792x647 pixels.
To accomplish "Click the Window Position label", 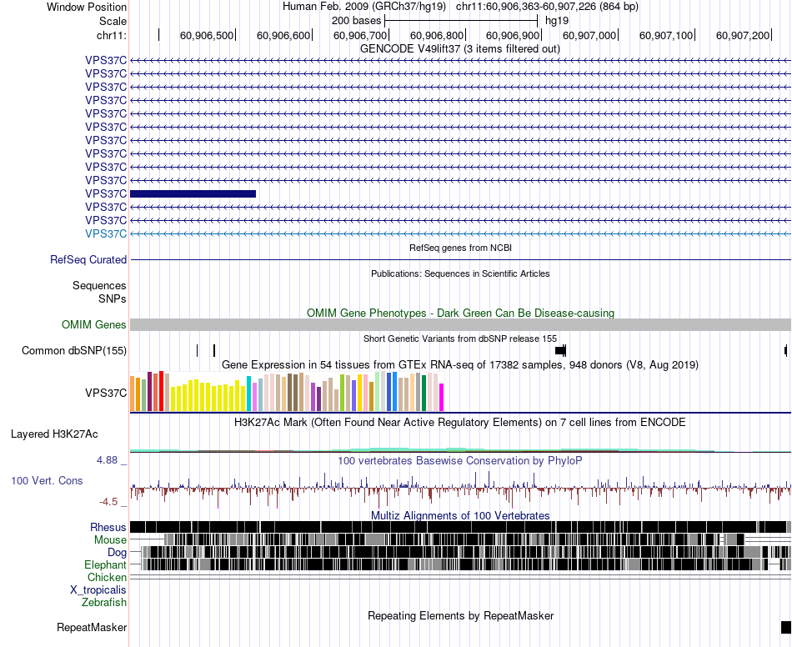I will [x=87, y=7].
